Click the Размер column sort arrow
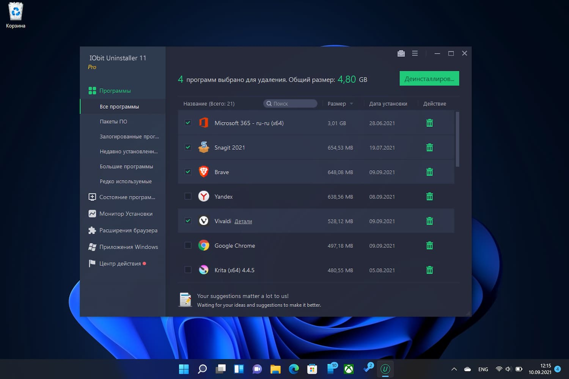 pos(352,104)
